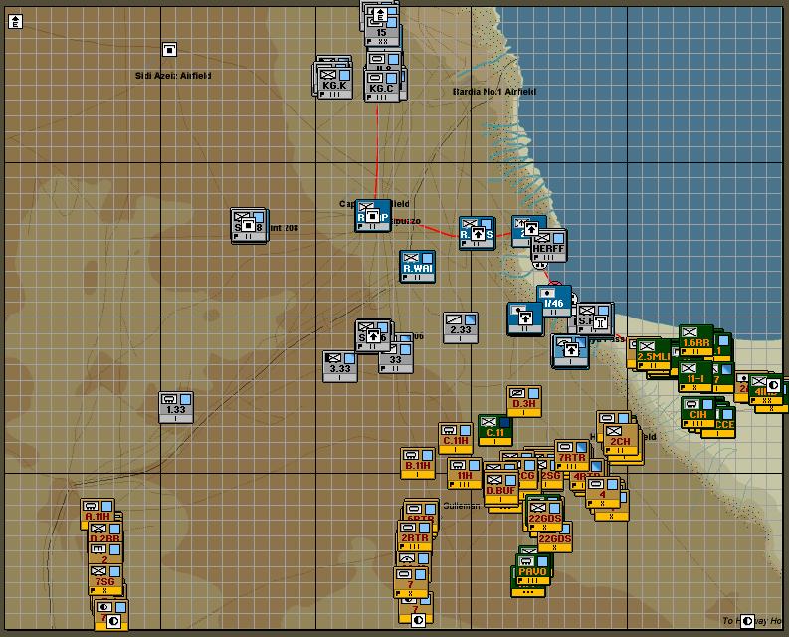
Task: Select the 1.33 armored counter
Action: click(x=176, y=407)
